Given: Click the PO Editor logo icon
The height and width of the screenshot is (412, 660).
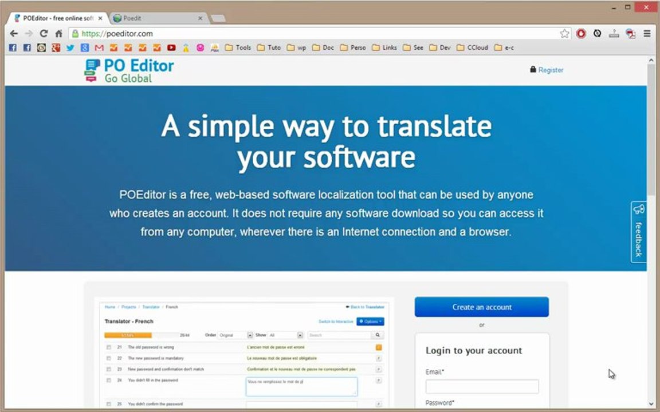Looking at the screenshot, I should pyautogui.click(x=92, y=70).
